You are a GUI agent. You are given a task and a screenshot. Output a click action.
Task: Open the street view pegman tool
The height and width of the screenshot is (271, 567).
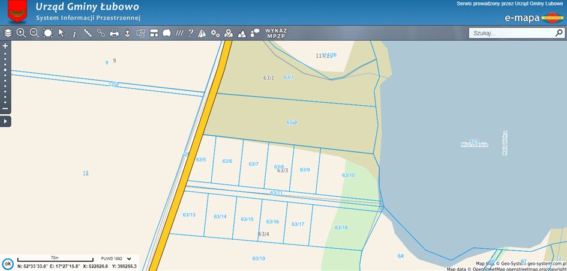[127, 33]
